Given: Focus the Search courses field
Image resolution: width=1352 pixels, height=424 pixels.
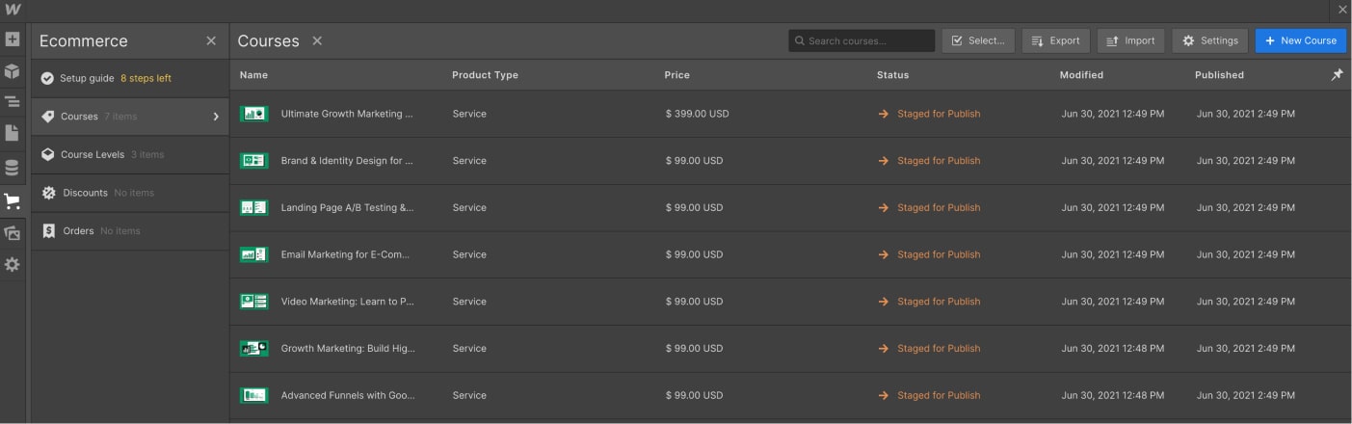Looking at the screenshot, I should click(x=862, y=40).
